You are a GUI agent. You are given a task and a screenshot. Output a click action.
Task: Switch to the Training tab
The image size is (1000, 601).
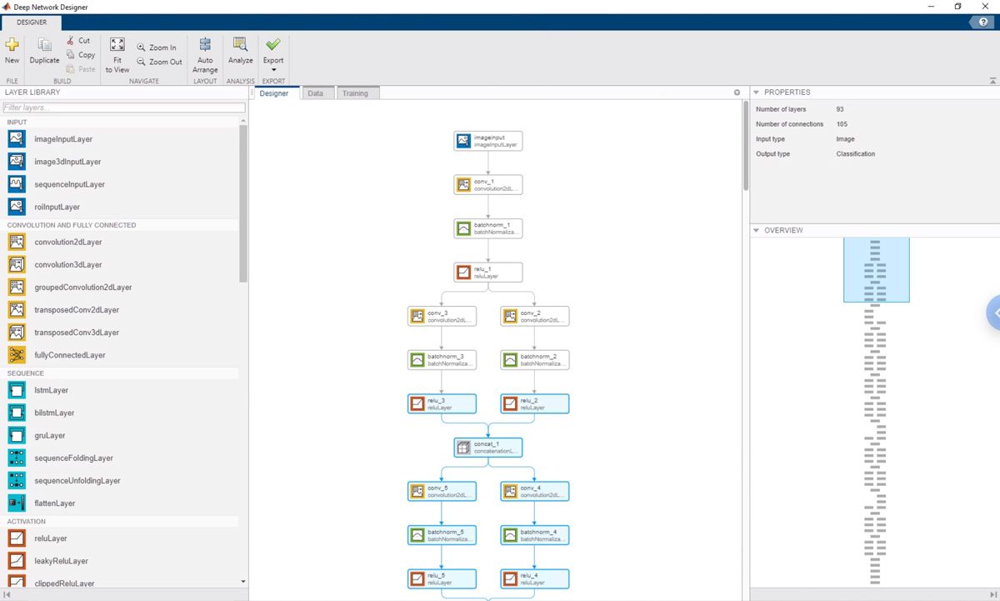(x=357, y=93)
